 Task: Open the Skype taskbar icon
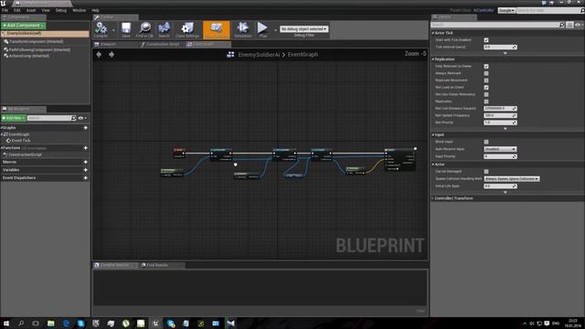(81, 323)
